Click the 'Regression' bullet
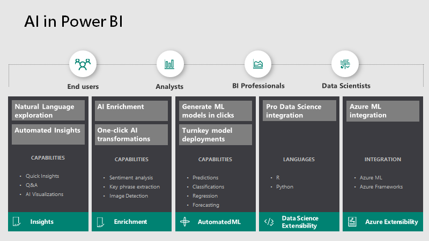 pyautogui.click(x=205, y=196)
